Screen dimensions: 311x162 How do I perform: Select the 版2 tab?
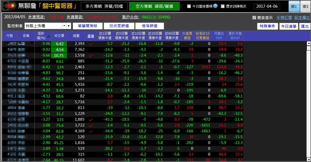[306, 6]
